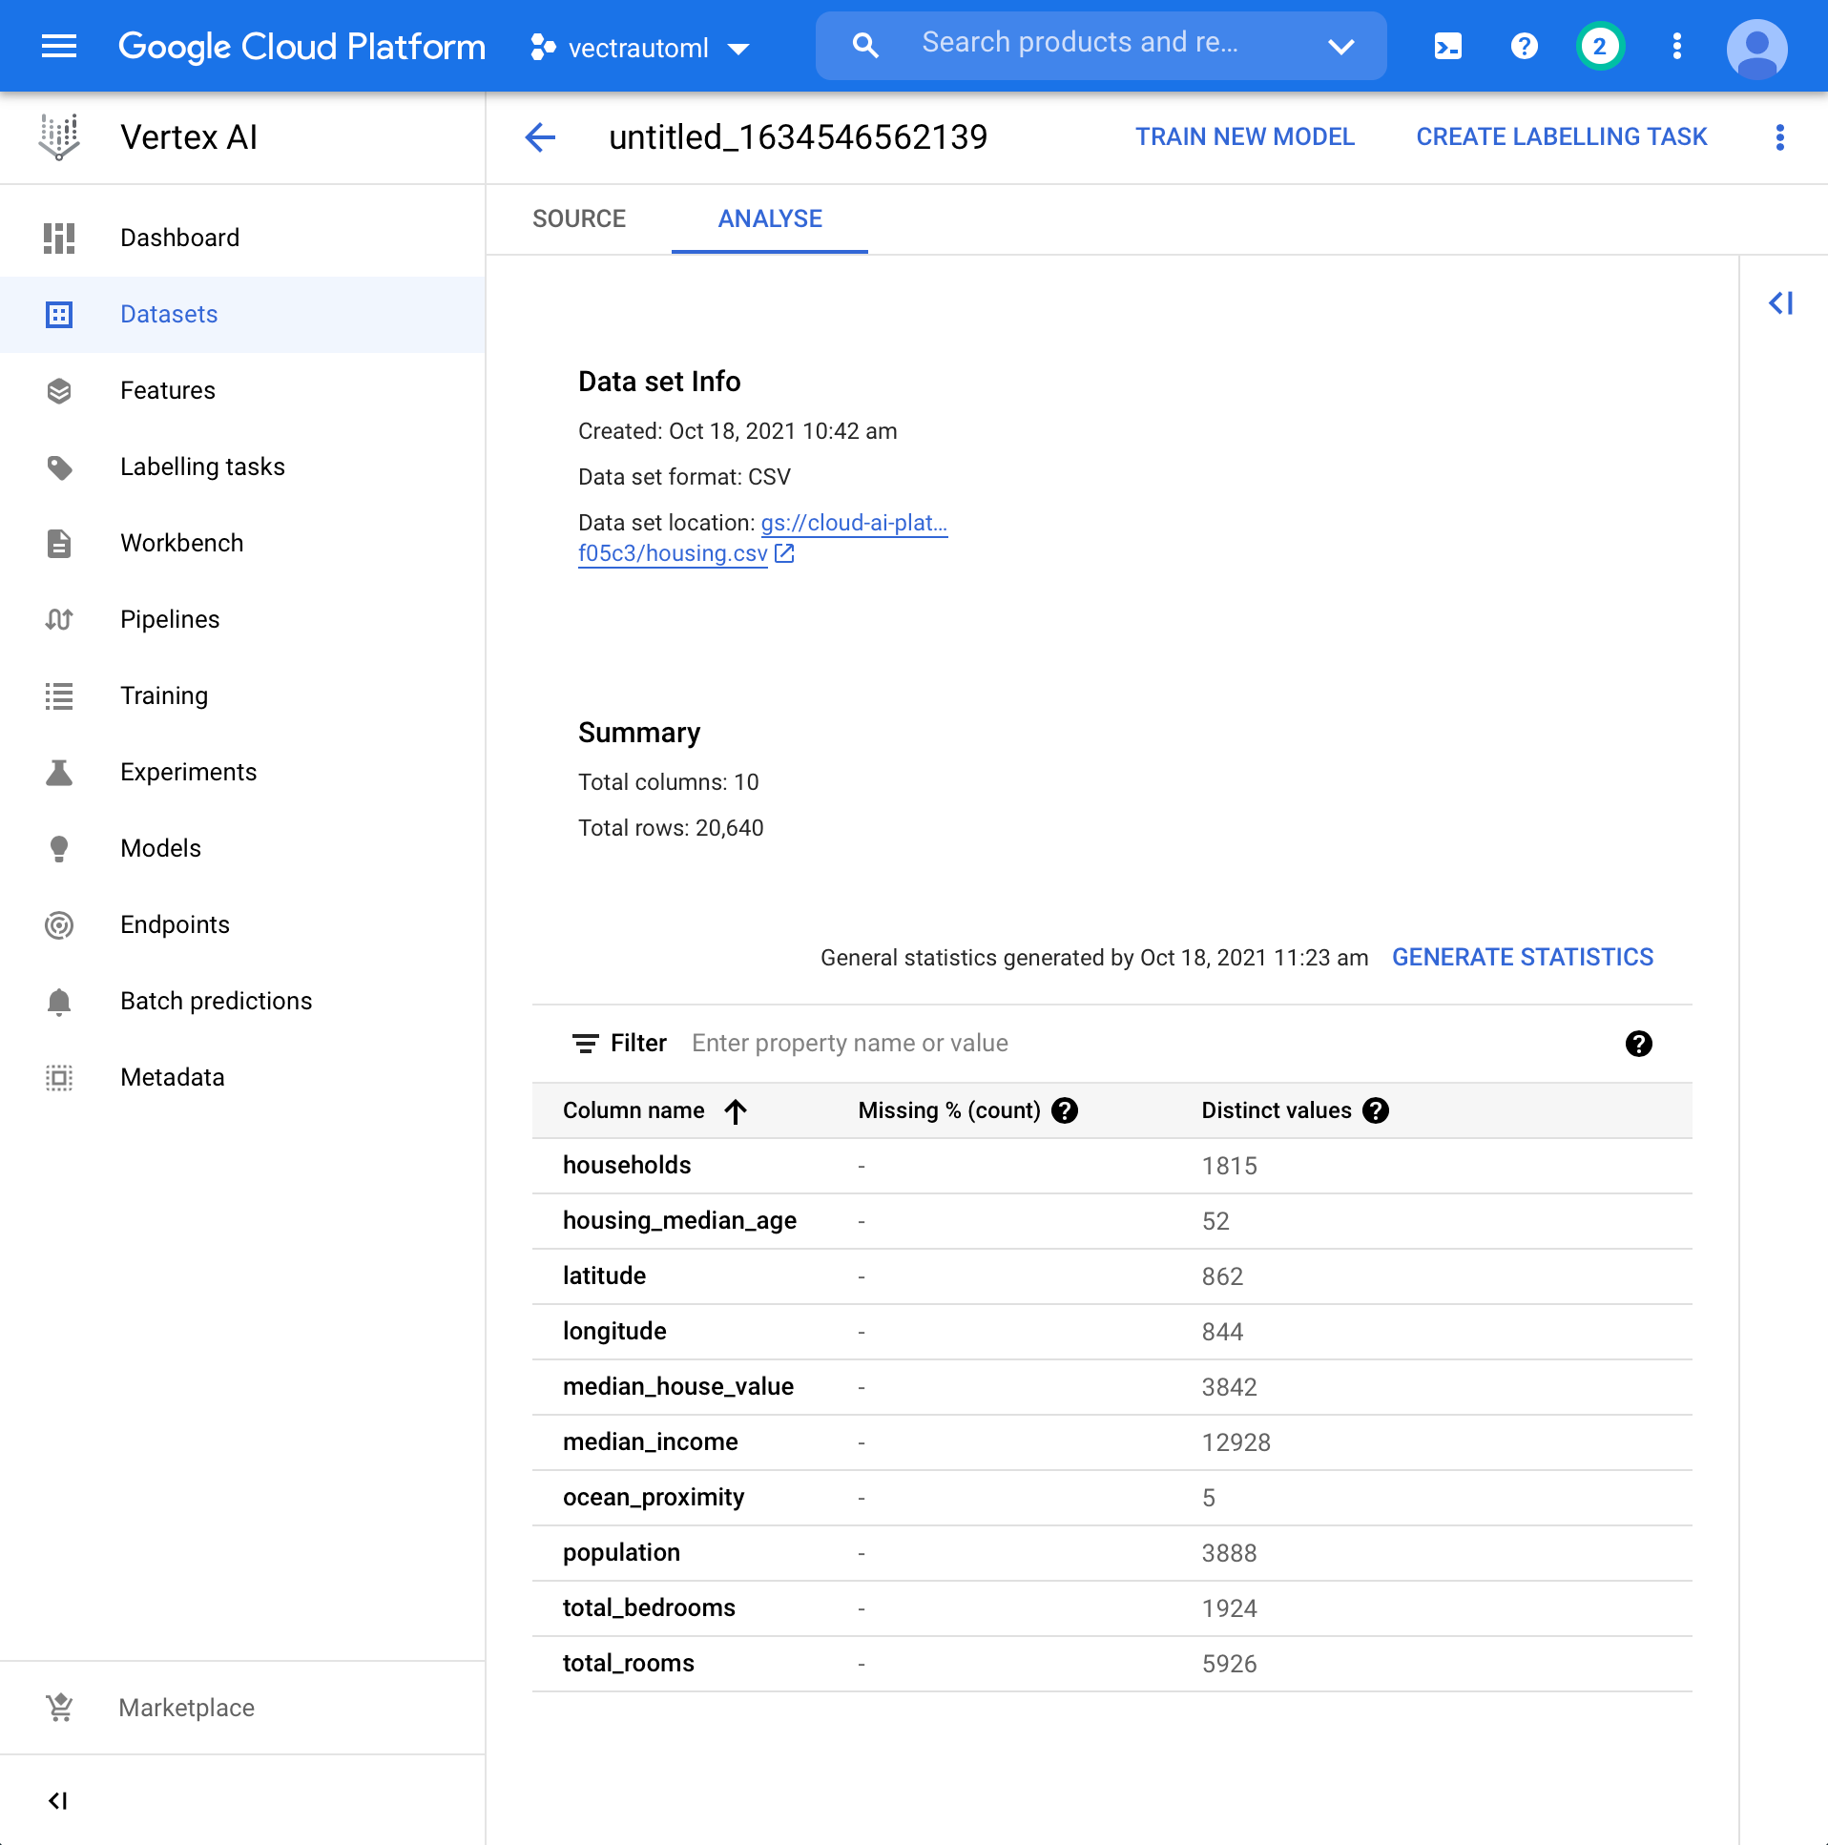Click the Marketplace cart icon
The image size is (1828, 1845).
pos(58,1708)
